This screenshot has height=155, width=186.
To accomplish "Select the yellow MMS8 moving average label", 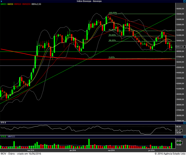I will 10,4.
